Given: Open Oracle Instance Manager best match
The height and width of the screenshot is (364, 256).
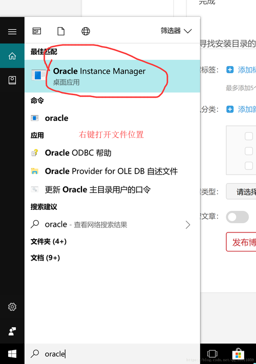Looking at the screenshot, I should click(112, 76).
